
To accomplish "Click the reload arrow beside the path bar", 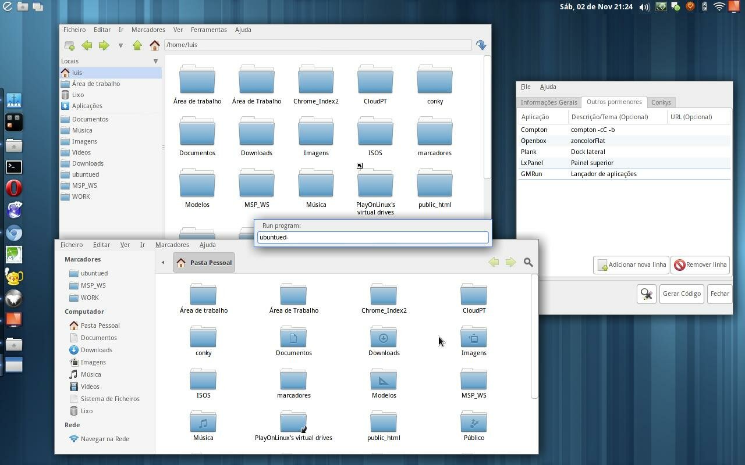I will tap(481, 45).
